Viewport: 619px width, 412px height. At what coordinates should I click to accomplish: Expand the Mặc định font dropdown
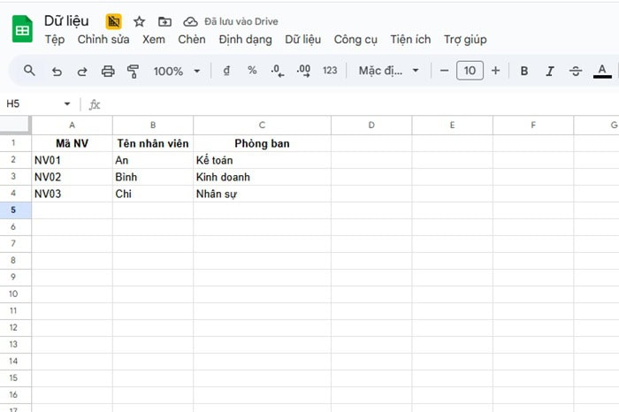[388, 71]
